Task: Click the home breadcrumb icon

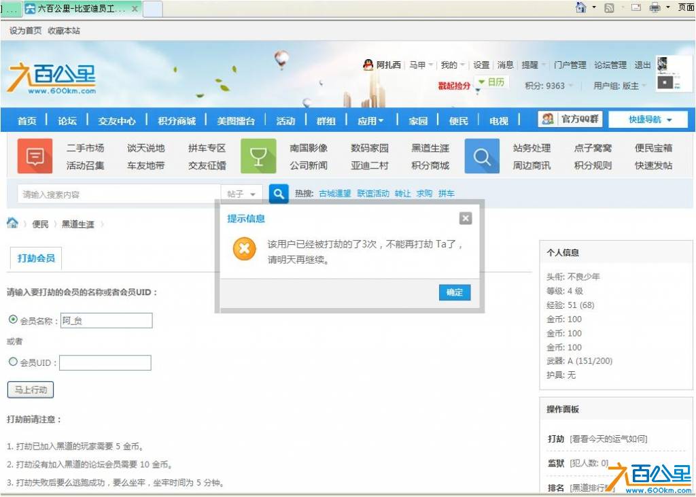Action: (x=12, y=223)
